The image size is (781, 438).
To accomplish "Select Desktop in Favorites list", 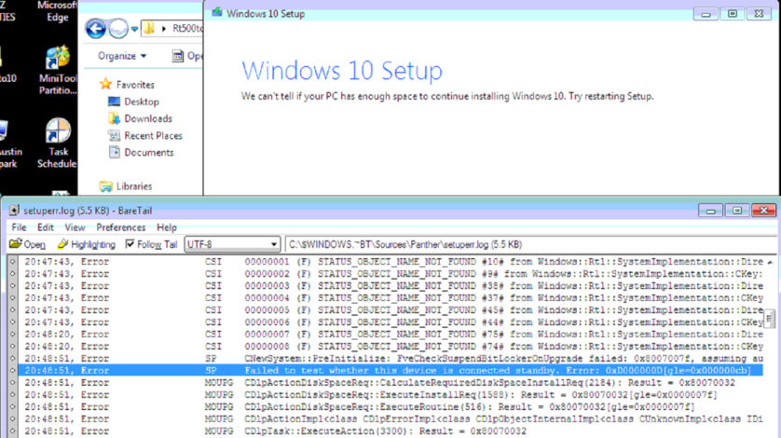I will click(x=142, y=102).
